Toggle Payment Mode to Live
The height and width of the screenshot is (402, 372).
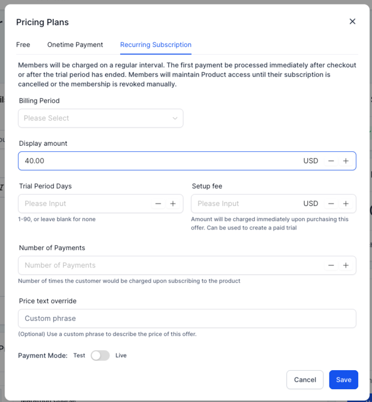[101, 356]
